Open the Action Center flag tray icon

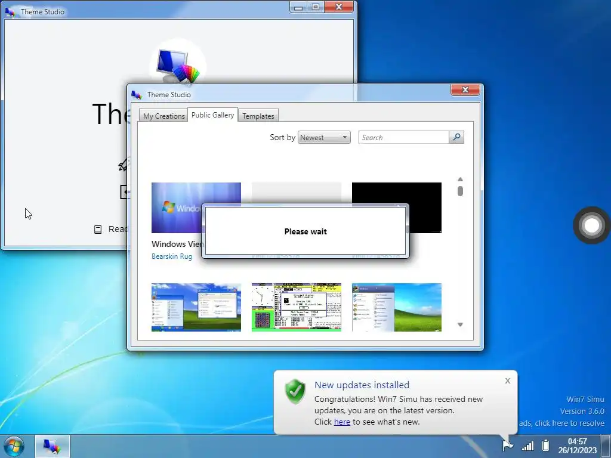508,445
